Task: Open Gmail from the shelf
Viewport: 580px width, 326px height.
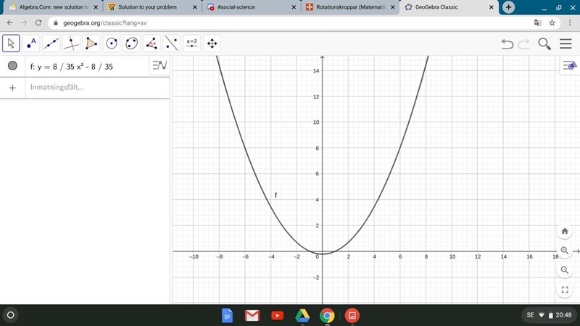Action: [252, 315]
